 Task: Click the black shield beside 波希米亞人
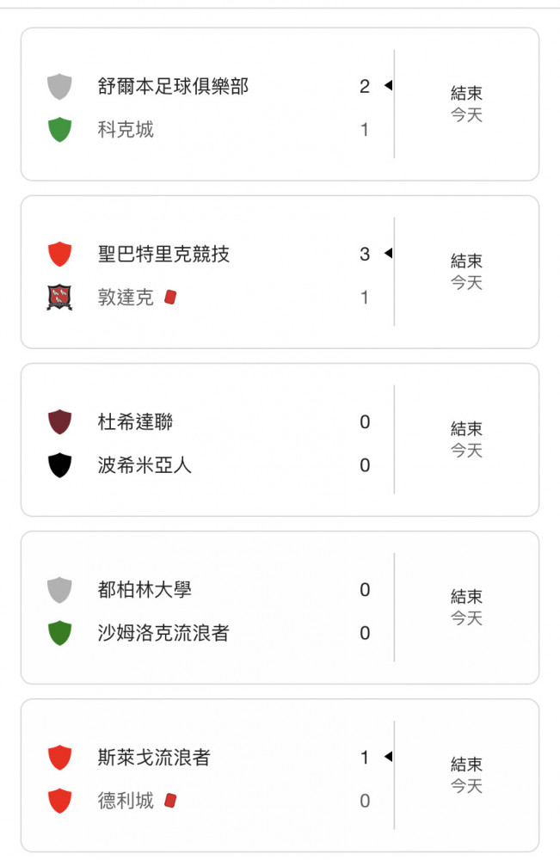coord(59,465)
